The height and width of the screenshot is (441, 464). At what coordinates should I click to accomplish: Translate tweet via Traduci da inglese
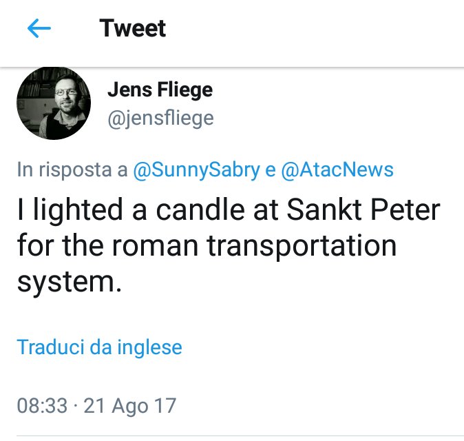99,347
